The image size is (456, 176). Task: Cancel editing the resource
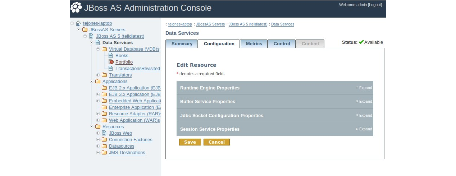pos(216,142)
